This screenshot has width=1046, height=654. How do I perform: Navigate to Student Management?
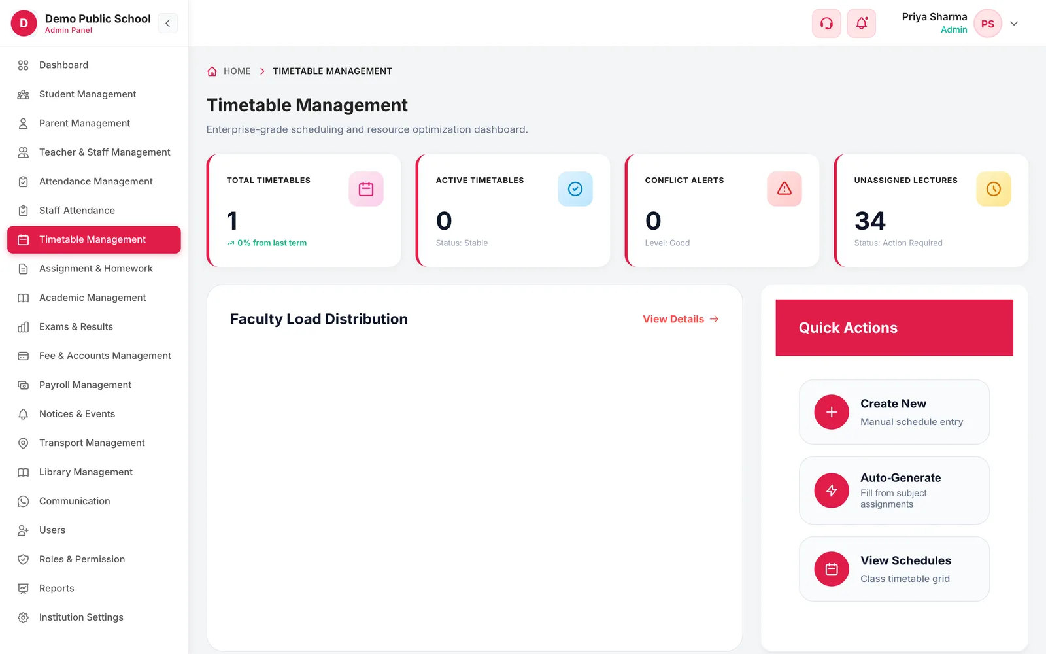[x=94, y=94]
